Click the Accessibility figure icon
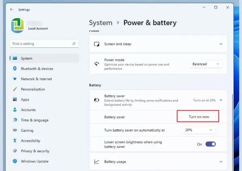The width and height of the screenshot is (242, 171). coord(15,140)
